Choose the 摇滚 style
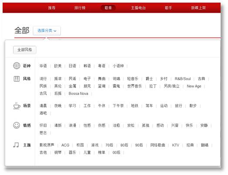Image resolution: width=228 pixels, height=175 pixels. 58,79
